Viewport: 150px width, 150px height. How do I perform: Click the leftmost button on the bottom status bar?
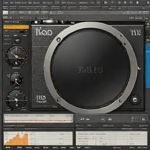pos(8,148)
